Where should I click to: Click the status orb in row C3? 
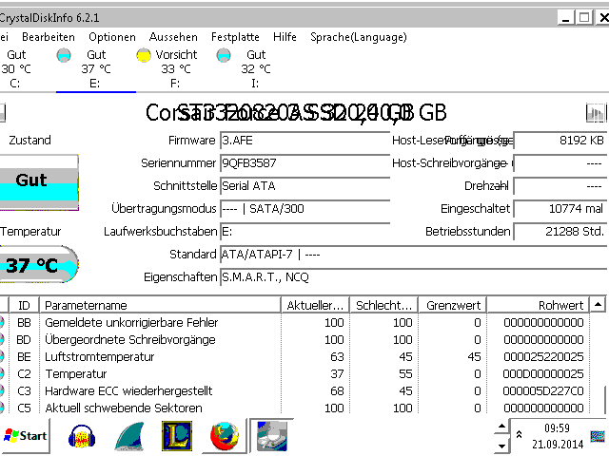(2, 390)
